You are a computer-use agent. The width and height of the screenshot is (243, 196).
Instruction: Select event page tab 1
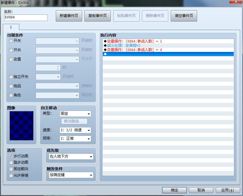(x=11, y=27)
